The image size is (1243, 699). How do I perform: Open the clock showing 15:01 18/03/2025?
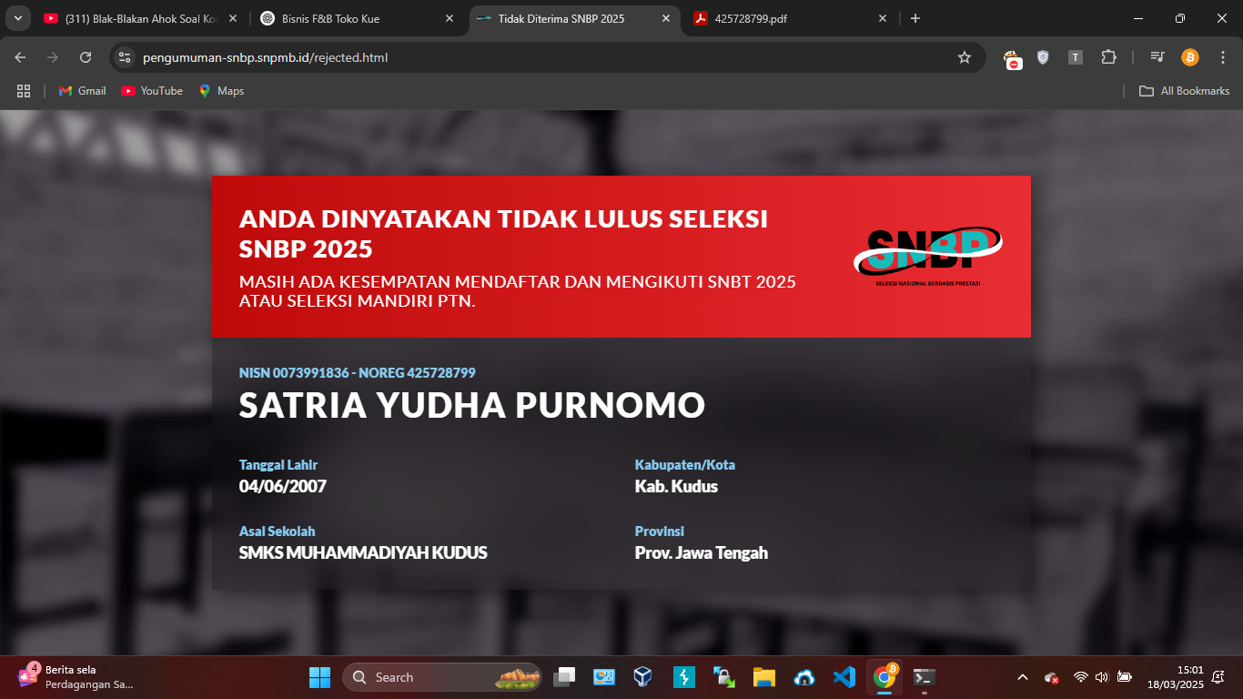pyautogui.click(x=1175, y=677)
